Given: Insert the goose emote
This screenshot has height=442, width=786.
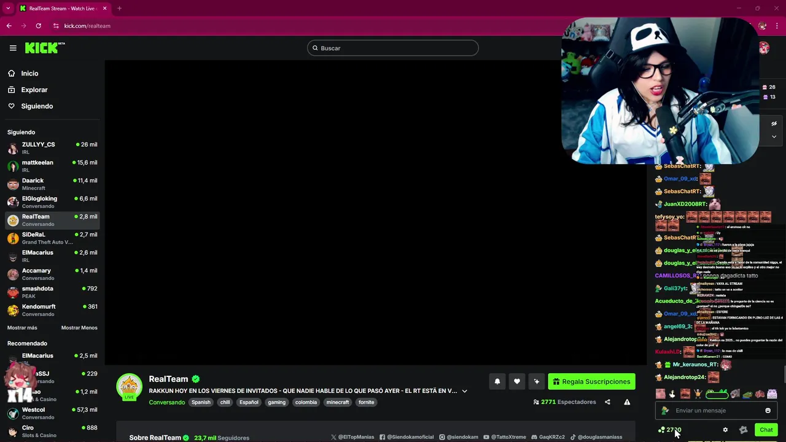Looking at the screenshot, I should [672, 394].
